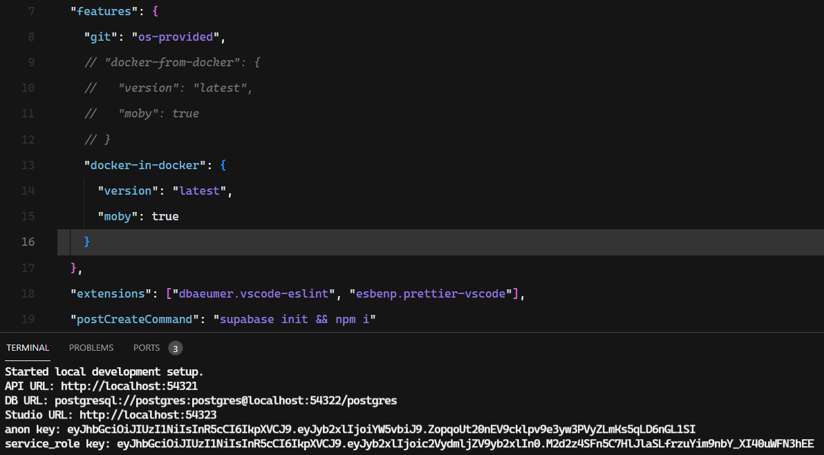Click commented "moby": true on line 11

pyautogui.click(x=159, y=114)
